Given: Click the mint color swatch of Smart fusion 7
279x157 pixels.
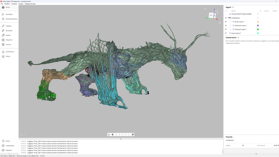Looking at the screenshot, I should (258, 33).
